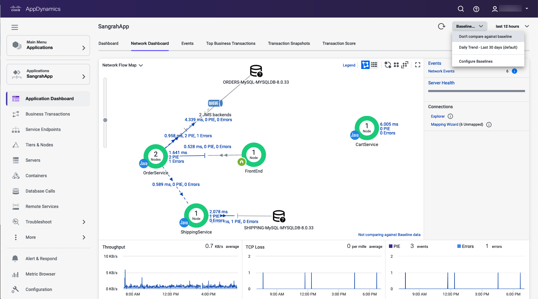538x299 pixels.
Task: Click Metric Browser chart icon
Action: point(15,274)
